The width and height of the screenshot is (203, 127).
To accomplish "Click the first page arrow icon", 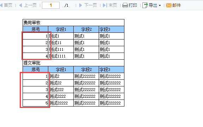I will click(x=1, y=5).
